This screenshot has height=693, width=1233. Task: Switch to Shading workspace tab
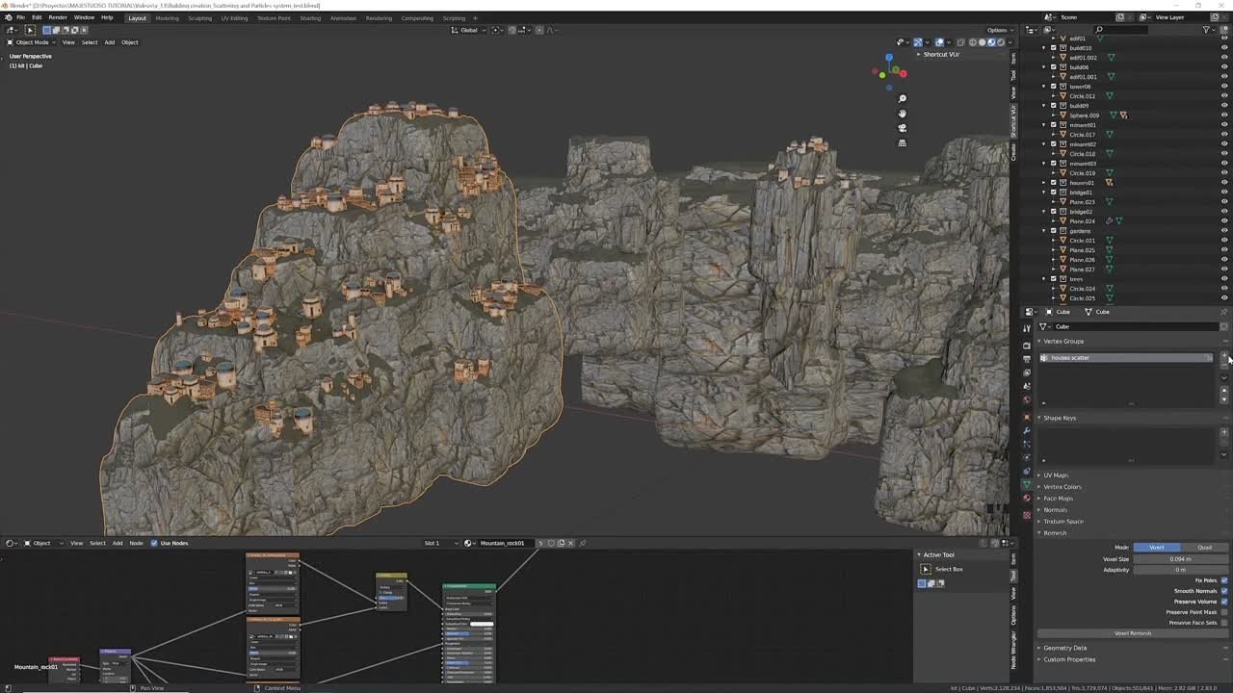[310, 17]
